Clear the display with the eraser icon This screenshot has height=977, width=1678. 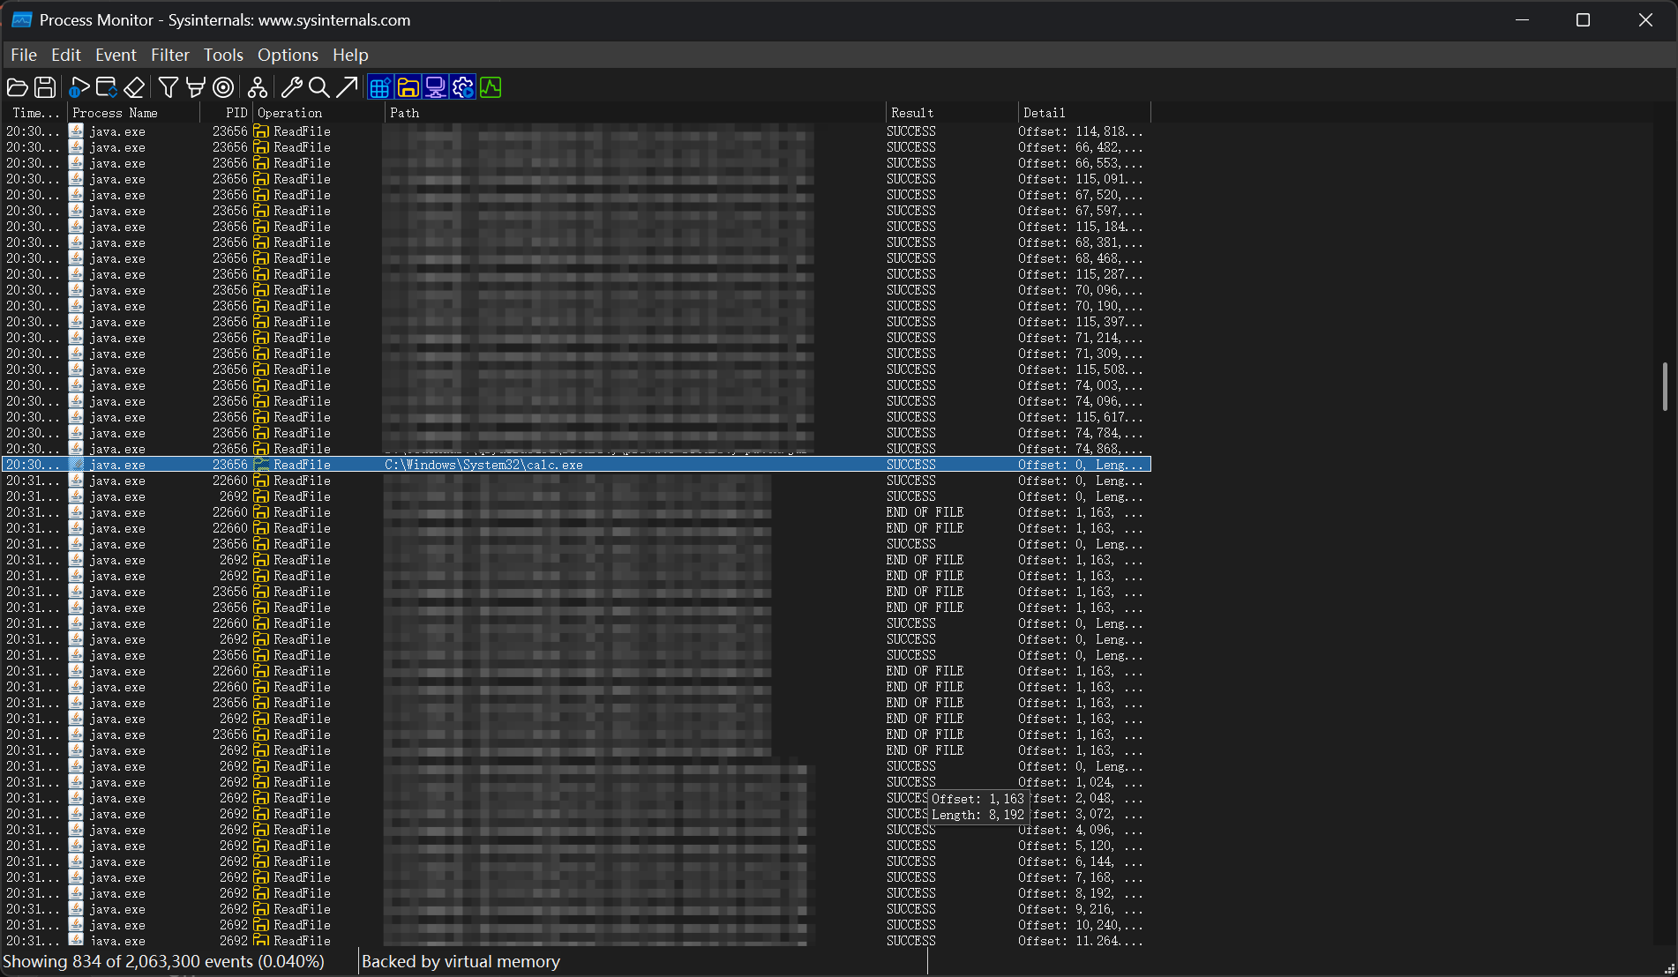tap(134, 87)
